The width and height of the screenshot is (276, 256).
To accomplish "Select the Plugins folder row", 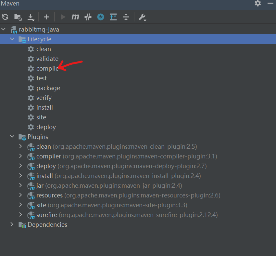I will point(138,137).
